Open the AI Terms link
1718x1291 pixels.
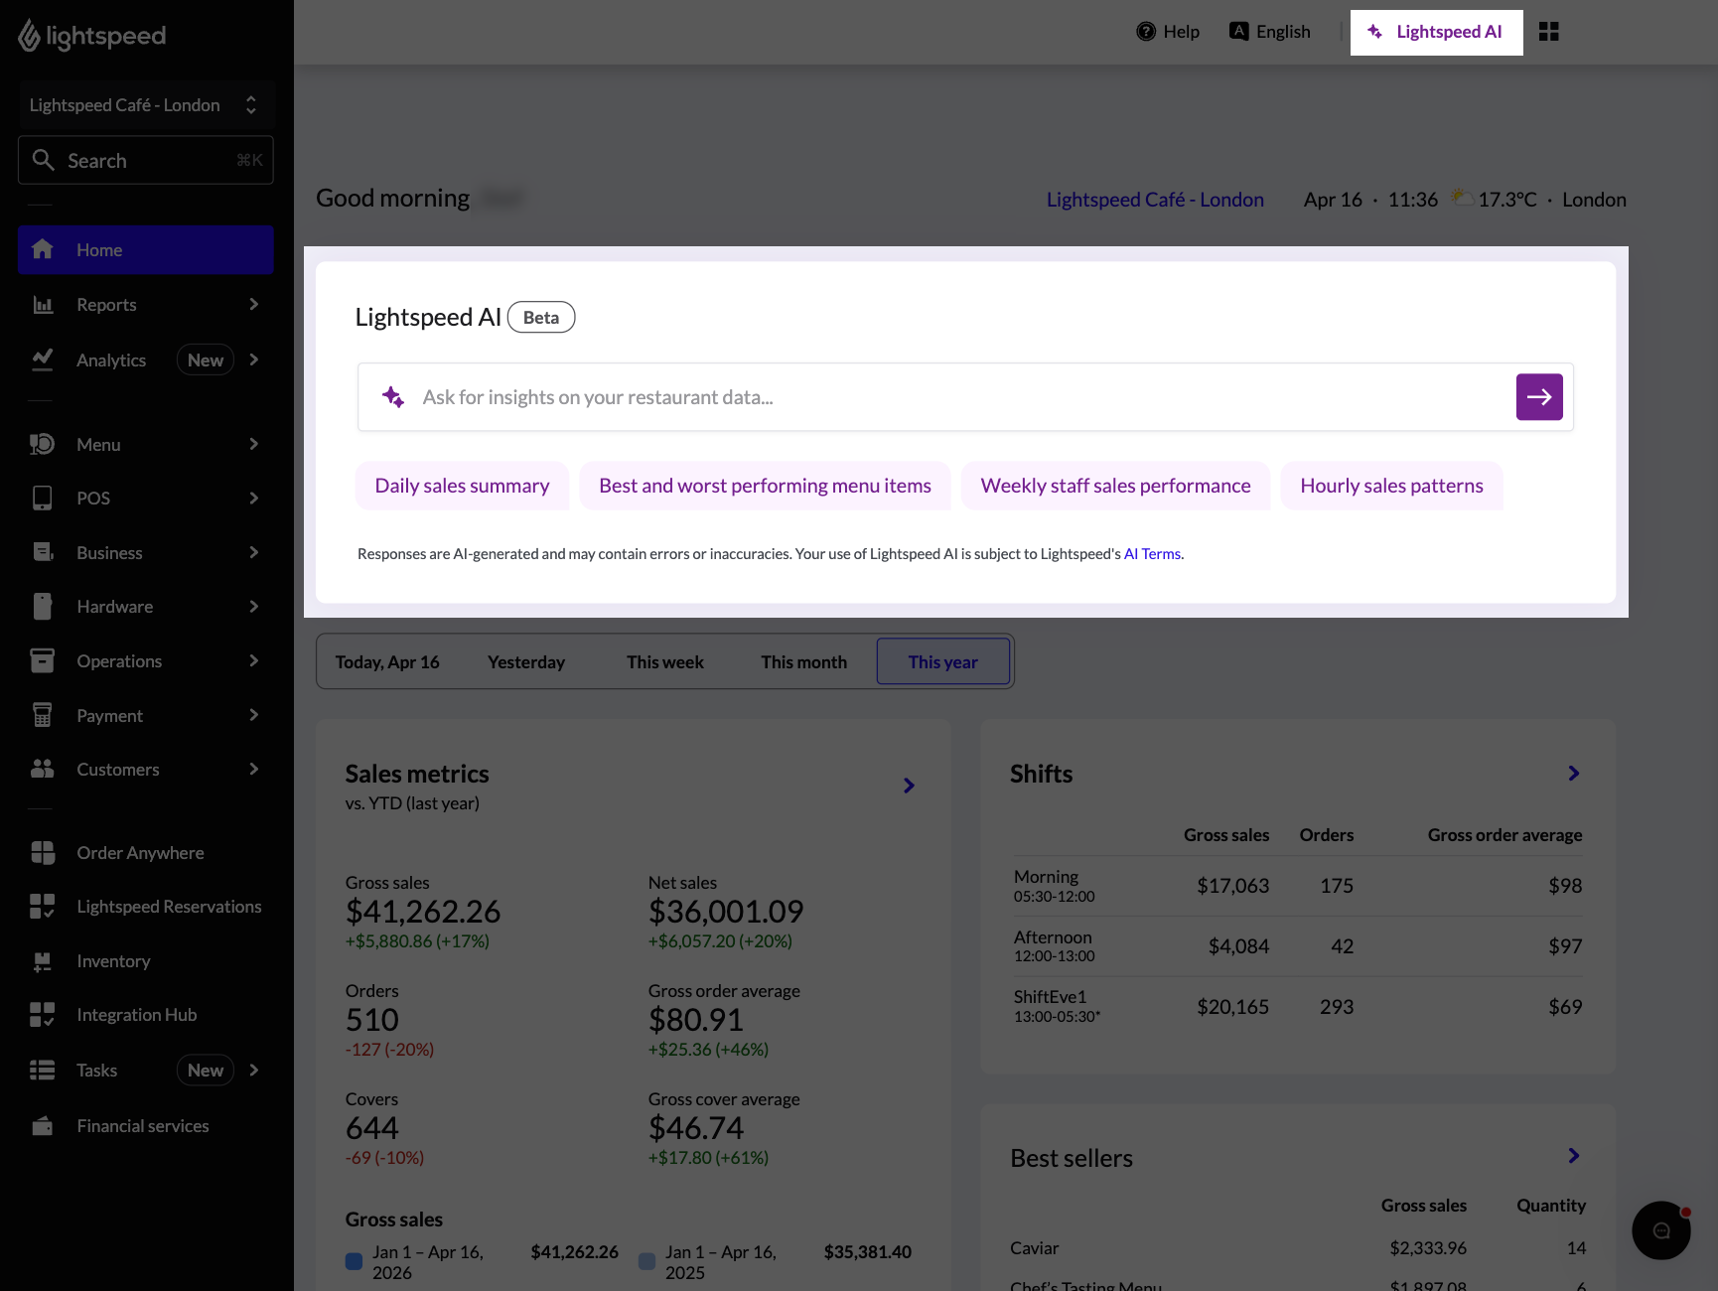coord(1151,553)
